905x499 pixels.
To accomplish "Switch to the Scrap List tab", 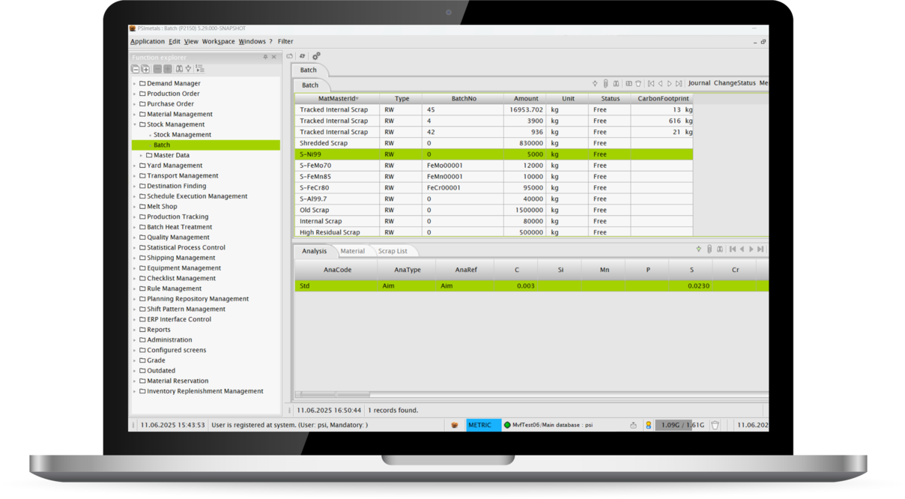I will pyautogui.click(x=393, y=251).
